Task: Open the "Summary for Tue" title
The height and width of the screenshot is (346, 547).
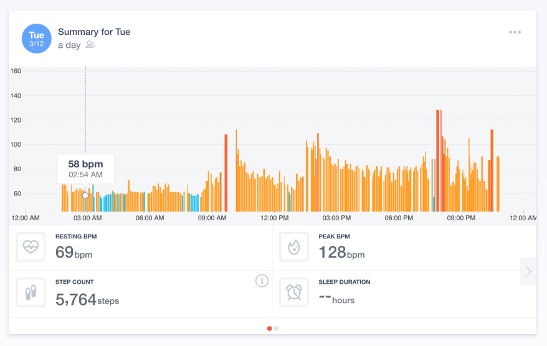Action: (x=94, y=32)
